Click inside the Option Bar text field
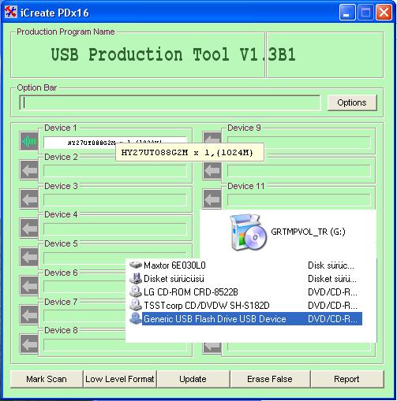 point(170,102)
